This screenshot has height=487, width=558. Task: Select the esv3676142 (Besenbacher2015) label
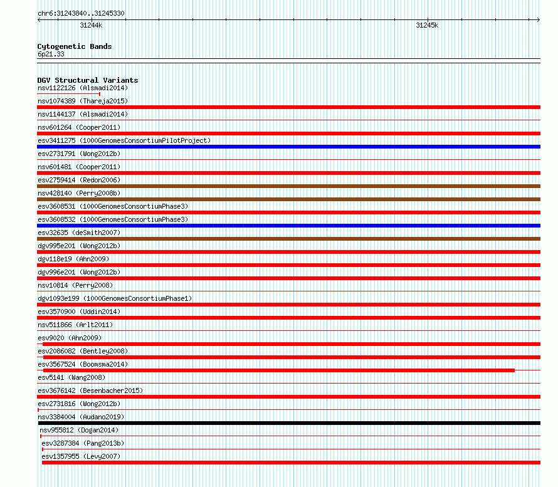[x=90, y=390]
